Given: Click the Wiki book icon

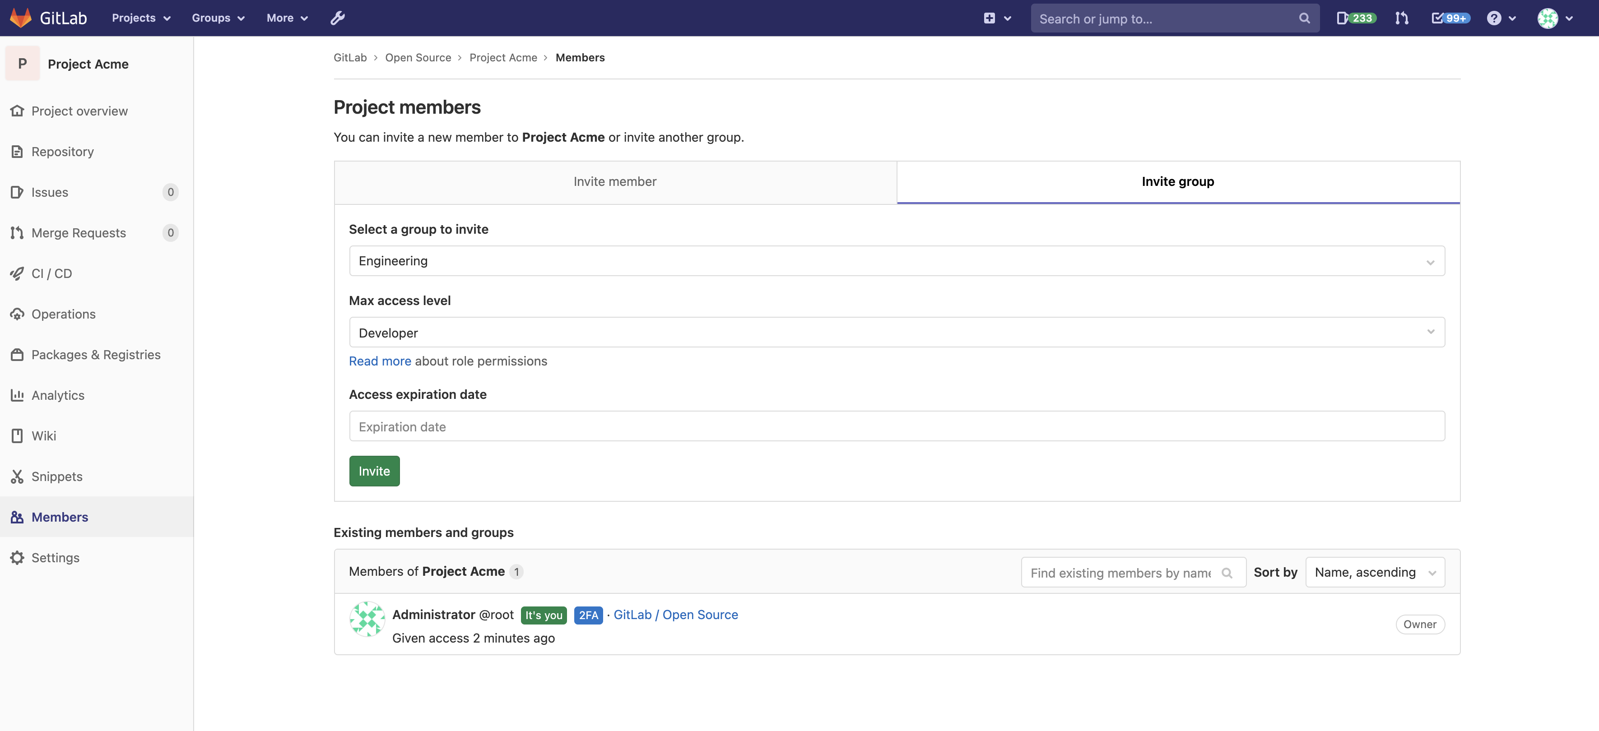Looking at the screenshot, I should (x=17, y=436).
